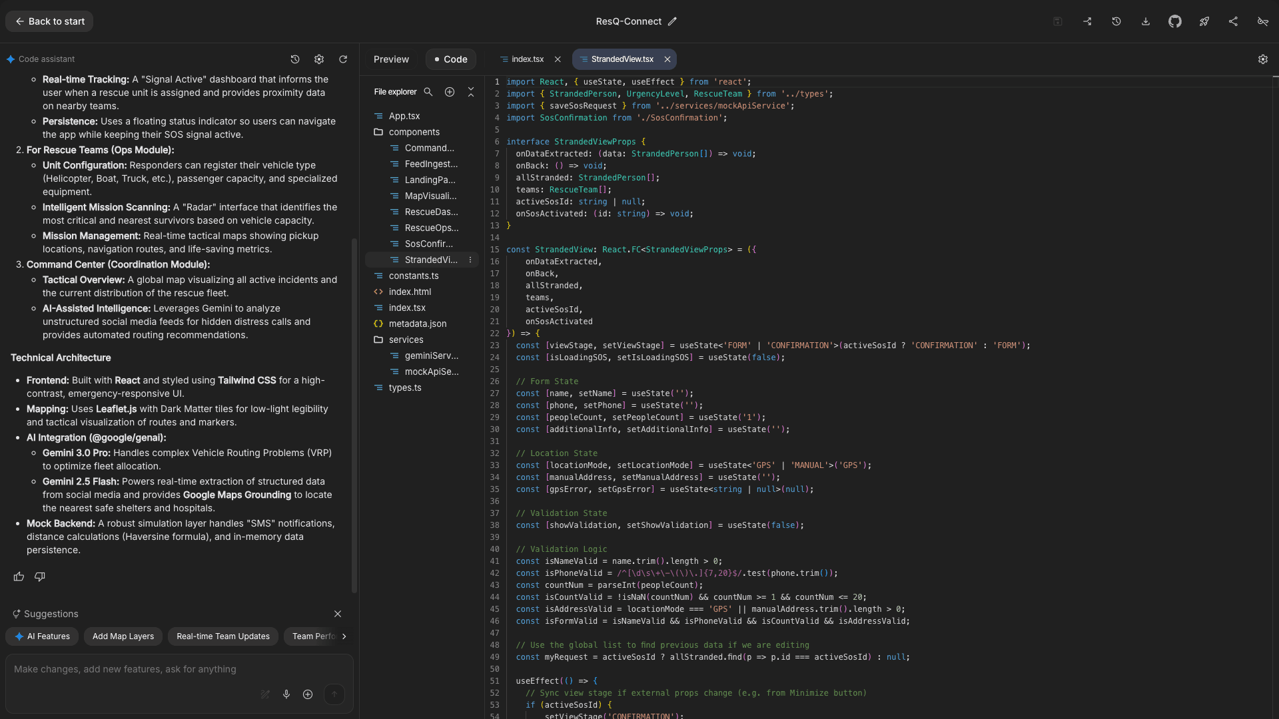
Task: Click the microphone icon in prompt box
Action: tap(286, 694)
